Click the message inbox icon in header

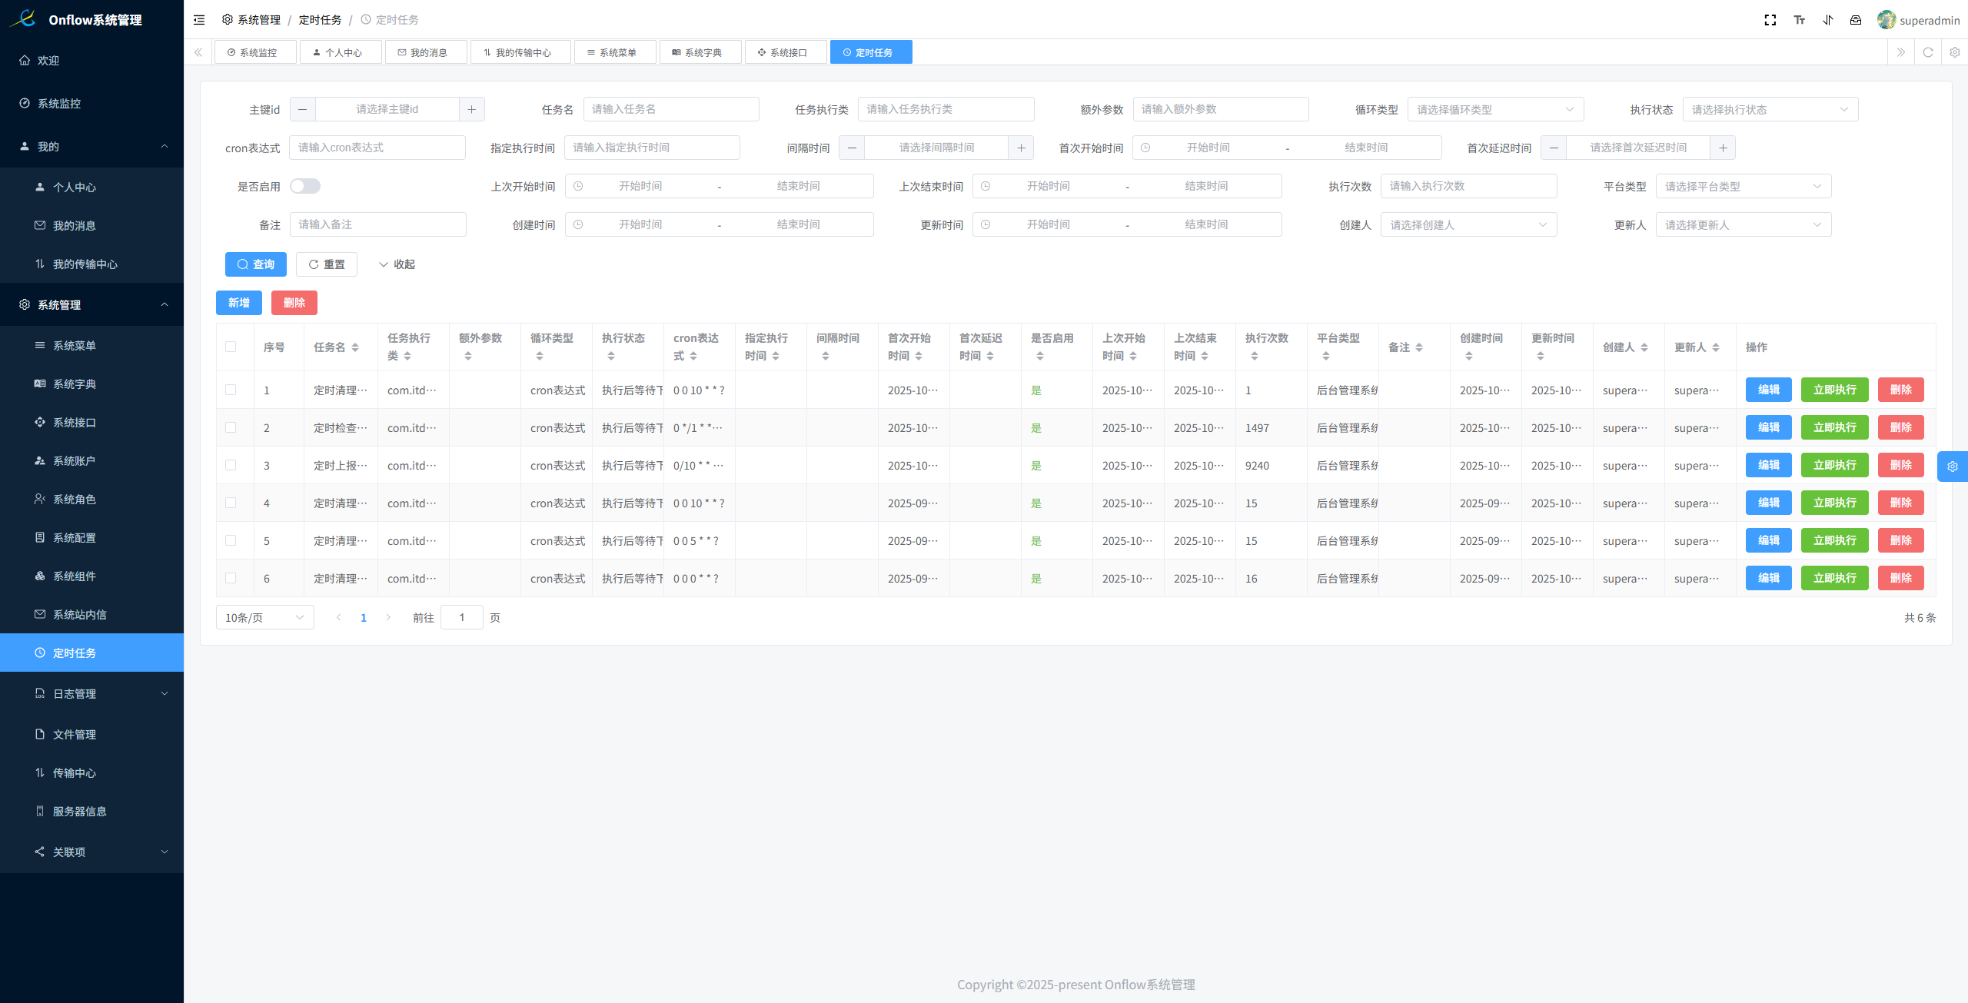[1856, 20]
